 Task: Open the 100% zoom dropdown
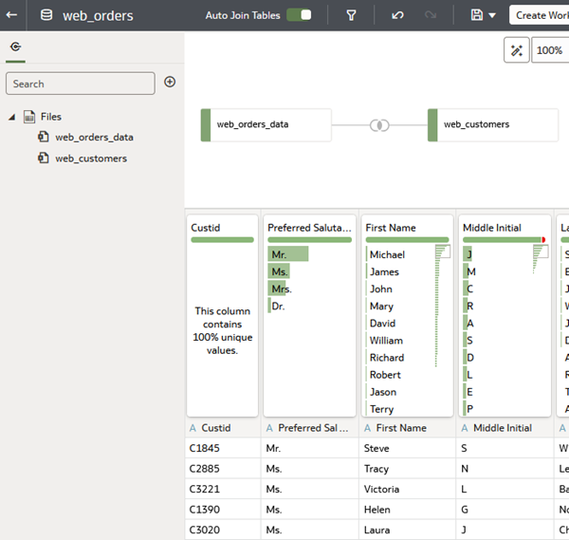click(x=550, y=50)
